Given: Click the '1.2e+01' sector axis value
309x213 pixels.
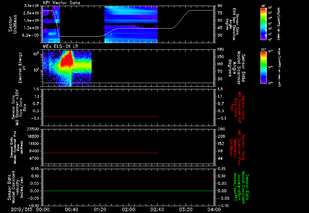Looking at the screenshot, I should 31,28.
